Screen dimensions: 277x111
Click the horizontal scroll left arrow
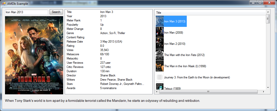point(157,92)
